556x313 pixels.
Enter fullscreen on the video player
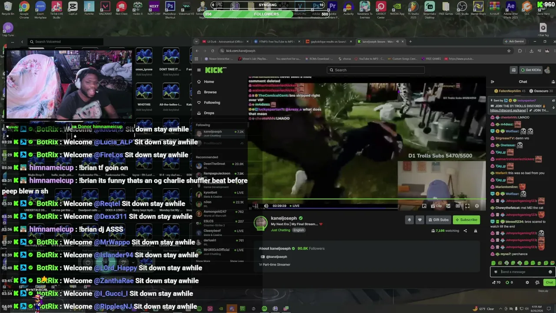point(467,206)
